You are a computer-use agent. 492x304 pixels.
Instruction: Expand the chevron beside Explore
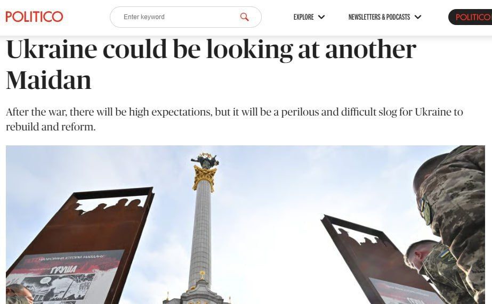tap(321, 17)
